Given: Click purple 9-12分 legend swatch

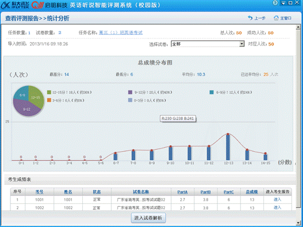Looking at the screenshot, I should [130, 92].
